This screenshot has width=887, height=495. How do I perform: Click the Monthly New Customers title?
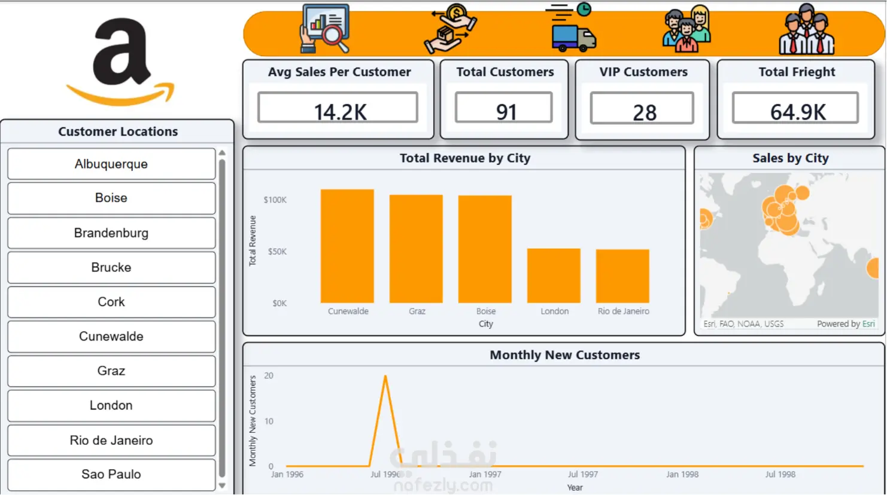pyautogui.click(x=565, y=355)
